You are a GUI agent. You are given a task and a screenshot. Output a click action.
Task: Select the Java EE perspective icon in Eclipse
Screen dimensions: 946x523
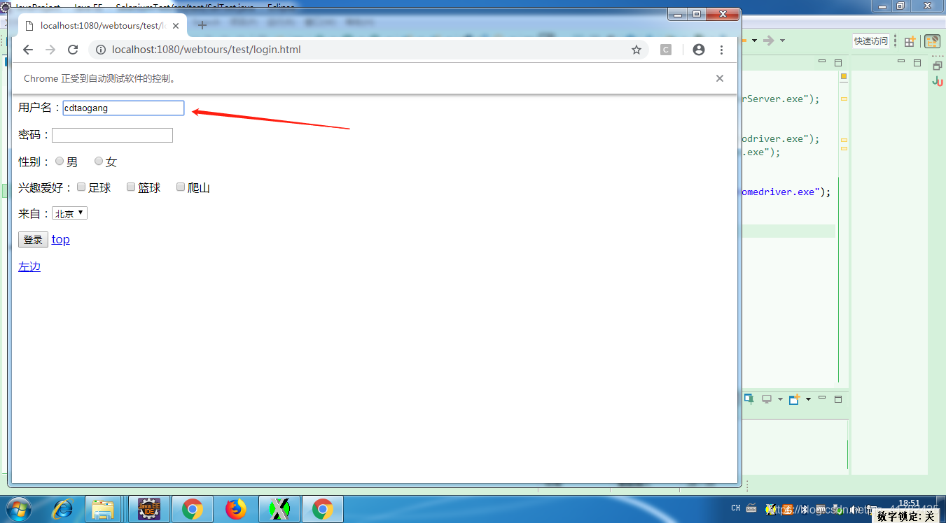point(932,41)
